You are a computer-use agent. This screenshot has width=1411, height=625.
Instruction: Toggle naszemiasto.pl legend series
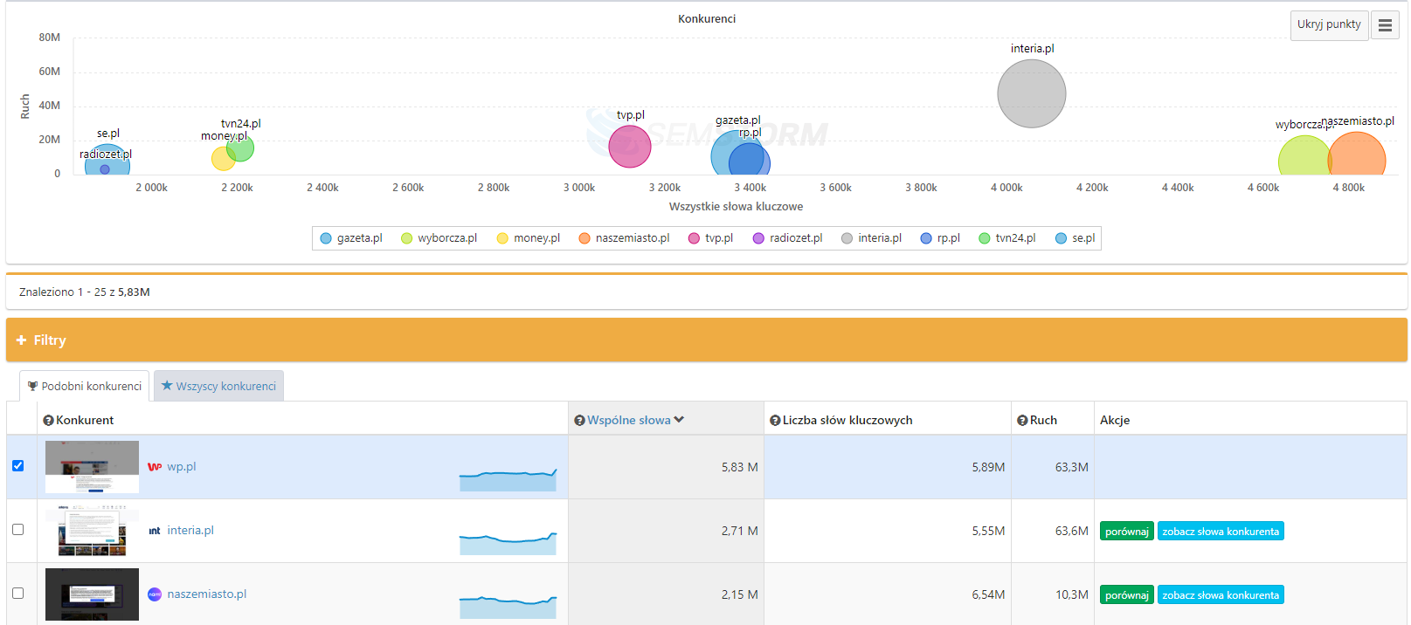(624, 238)
